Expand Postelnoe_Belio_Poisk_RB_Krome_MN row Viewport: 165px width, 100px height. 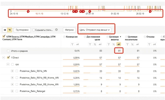[12, 85]
